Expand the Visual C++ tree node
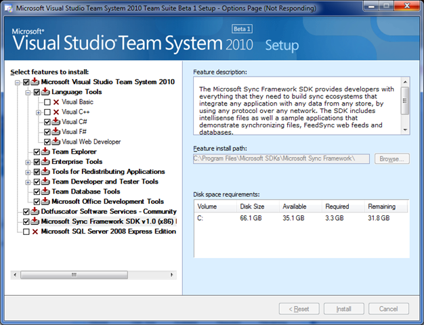 [x=39, y=112]
